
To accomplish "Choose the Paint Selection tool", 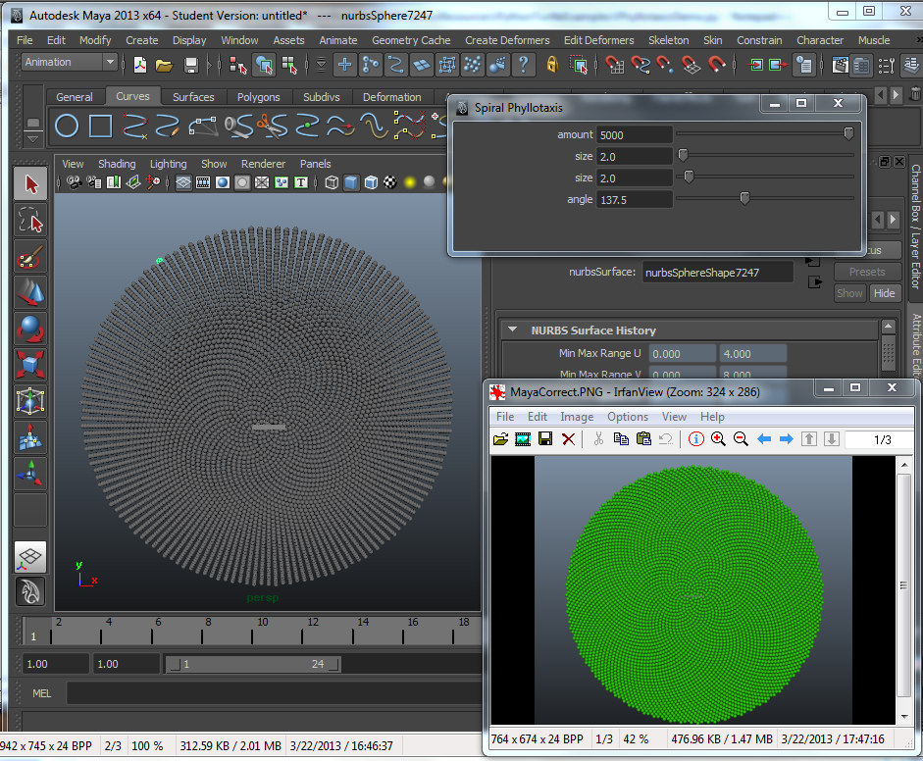I will click(30, 258).
